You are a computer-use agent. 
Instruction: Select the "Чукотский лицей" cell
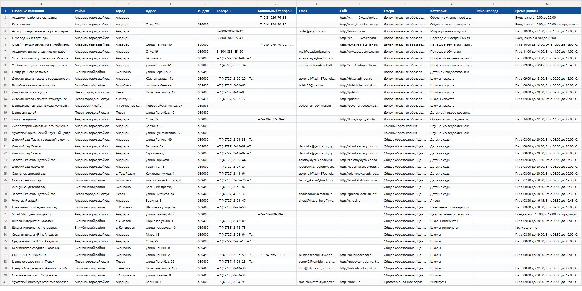[41, 201]
